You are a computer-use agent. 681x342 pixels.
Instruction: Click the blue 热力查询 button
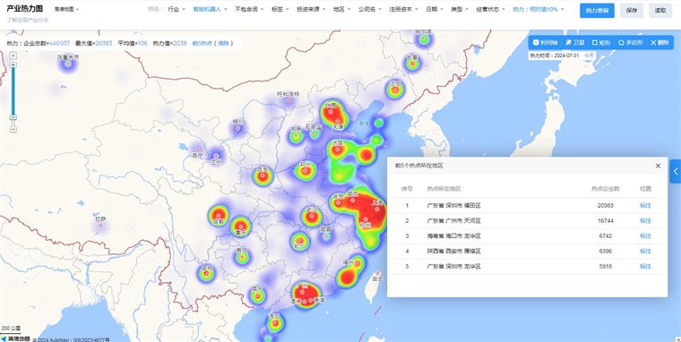click(597, 11)
